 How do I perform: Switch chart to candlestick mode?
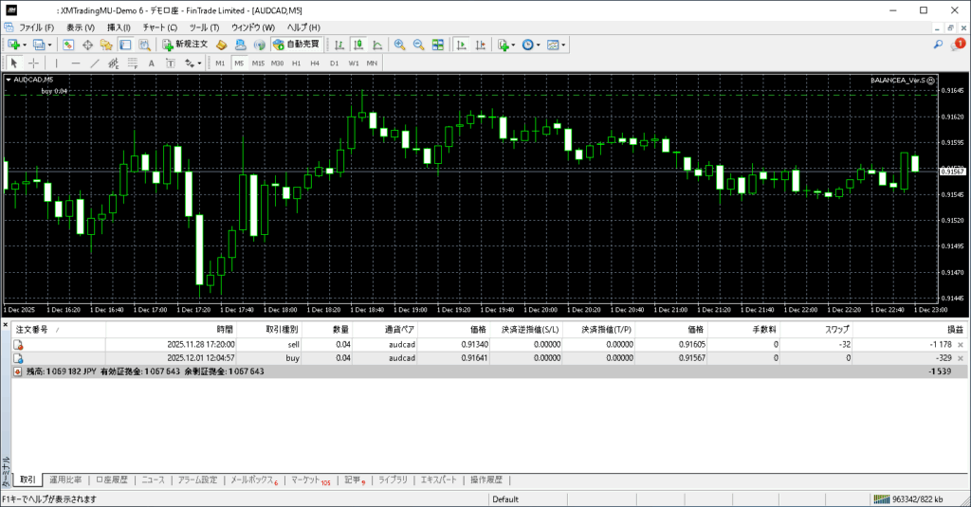(x=359, y=45)
